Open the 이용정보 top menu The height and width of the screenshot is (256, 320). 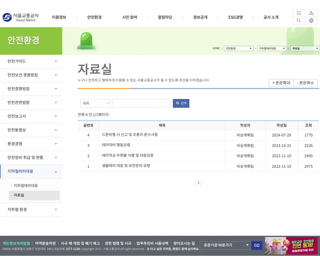[x=59, y=17]
